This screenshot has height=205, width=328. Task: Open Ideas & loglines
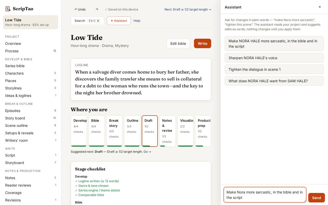30,96
